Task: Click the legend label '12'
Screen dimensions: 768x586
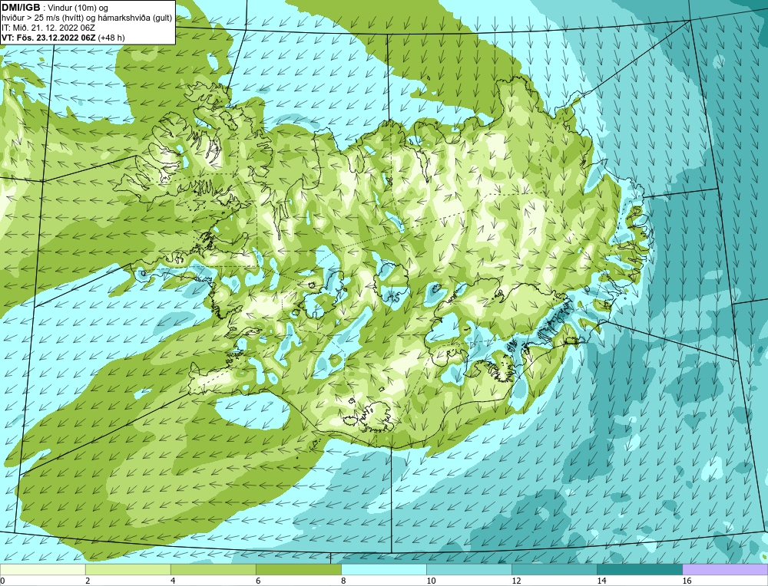Action: 516,581
